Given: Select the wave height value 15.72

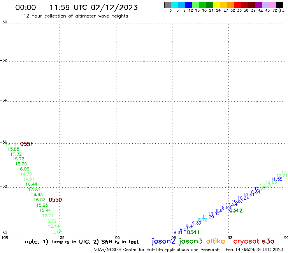Looking at the screenshot, I should click(18, 159).
